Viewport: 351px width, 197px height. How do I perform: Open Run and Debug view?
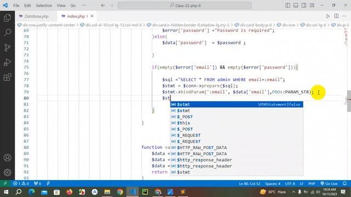7,62
